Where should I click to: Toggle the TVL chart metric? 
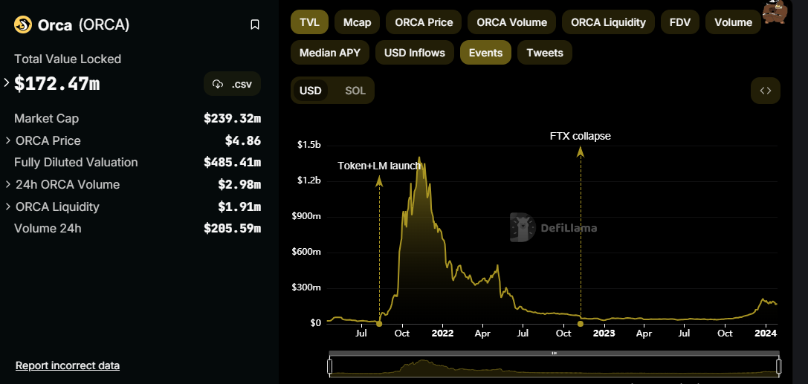click(x=309, y=22)
